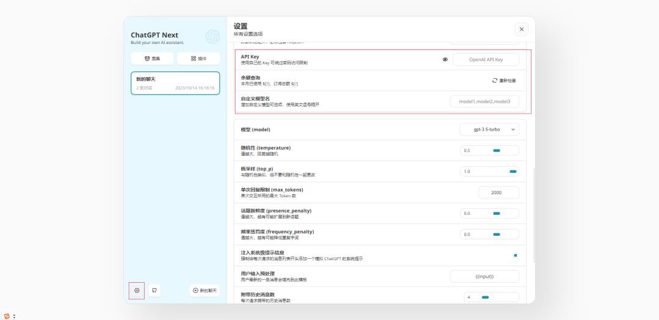Click the 频率惩罚度 (frequency_penalty) label
Screen dimensions: 659x320
click(x=278, y=231)
